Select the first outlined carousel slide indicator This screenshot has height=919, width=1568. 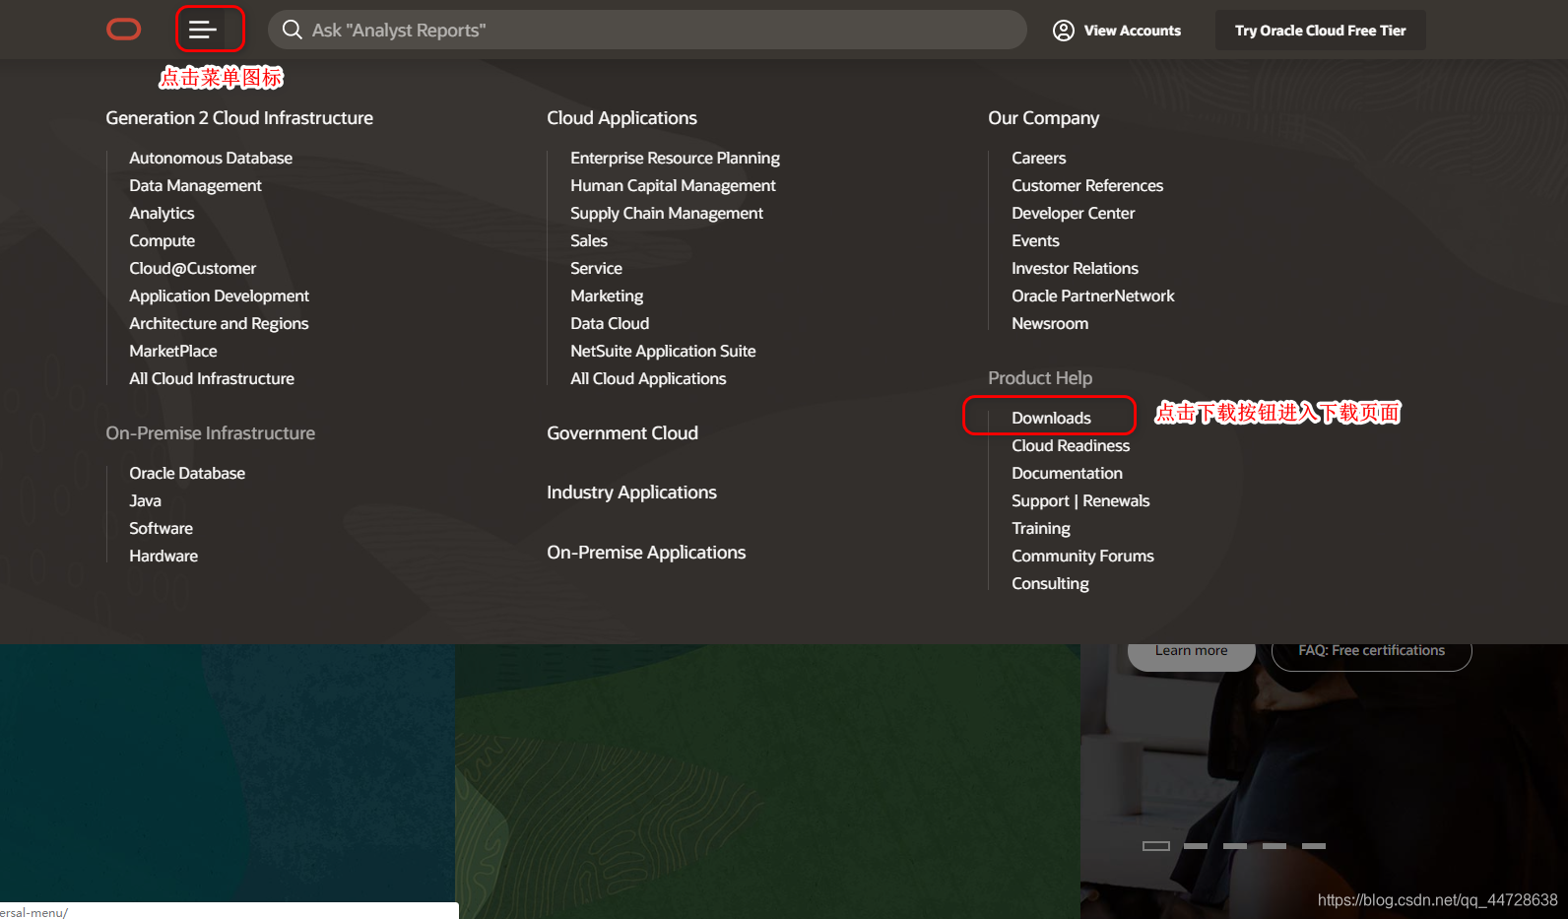click(x=1156, y=846)
